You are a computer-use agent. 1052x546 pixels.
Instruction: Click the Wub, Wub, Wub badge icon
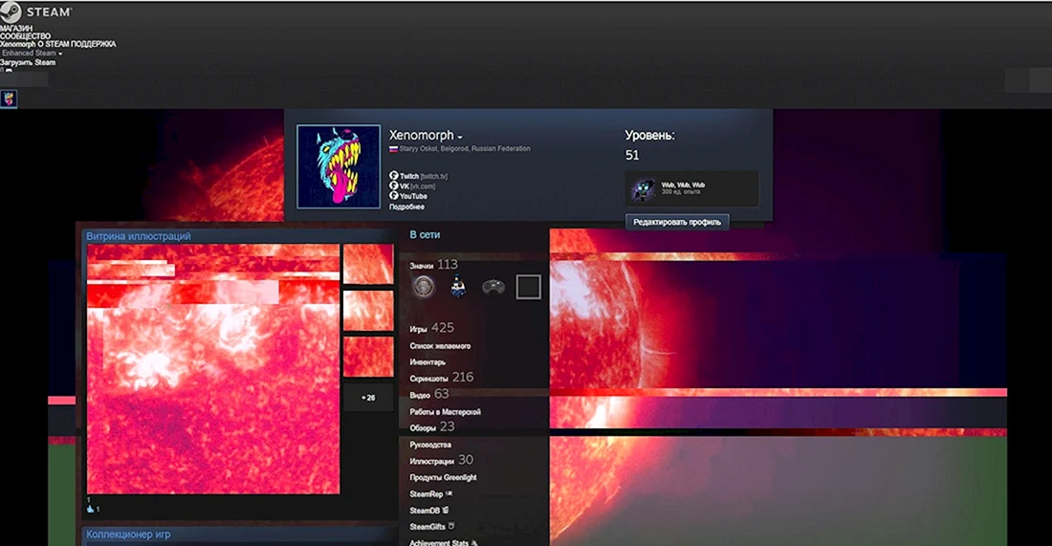pyautogui.click(x=644, y=188)
